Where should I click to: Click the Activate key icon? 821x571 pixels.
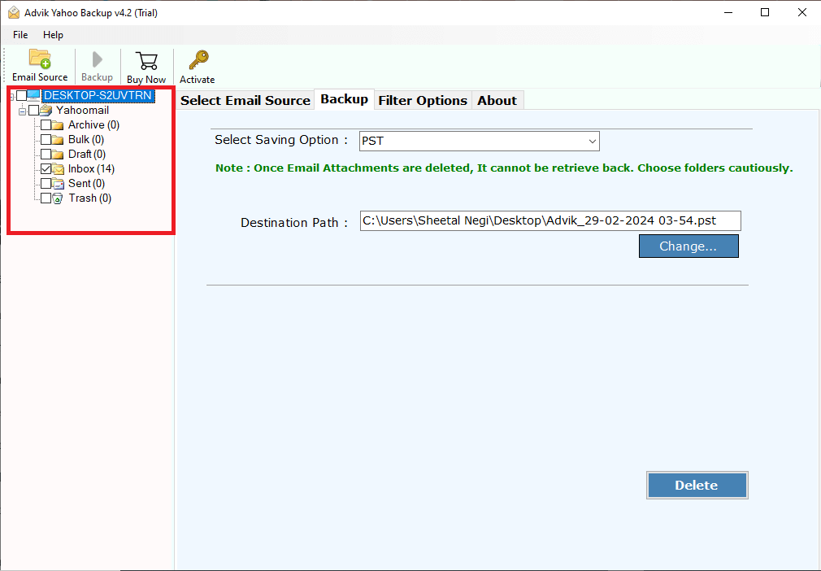pyautogui.click(x=198, y=60)
